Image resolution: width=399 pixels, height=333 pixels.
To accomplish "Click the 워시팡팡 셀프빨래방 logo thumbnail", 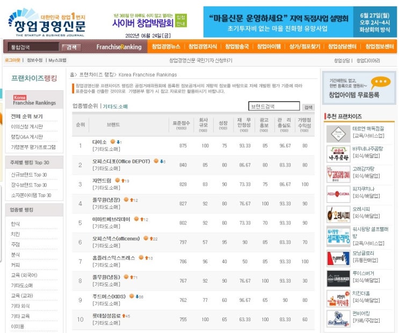I will pos(338,237).
